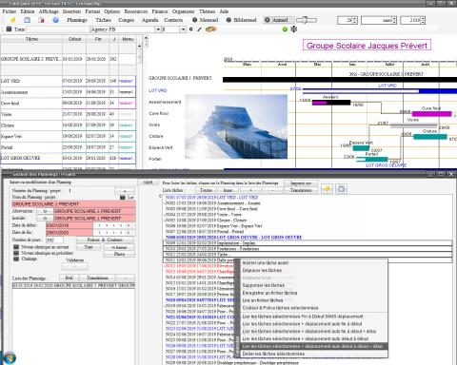Click the Nombre de jours field
The width and height of the screenshot is (457, 365).
54,240
